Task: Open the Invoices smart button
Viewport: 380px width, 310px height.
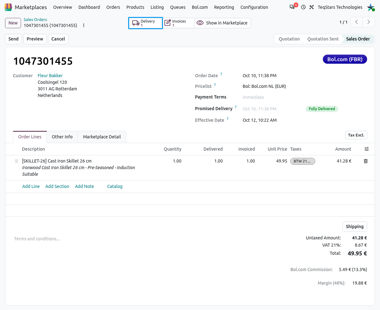Action: coord(179,23)
